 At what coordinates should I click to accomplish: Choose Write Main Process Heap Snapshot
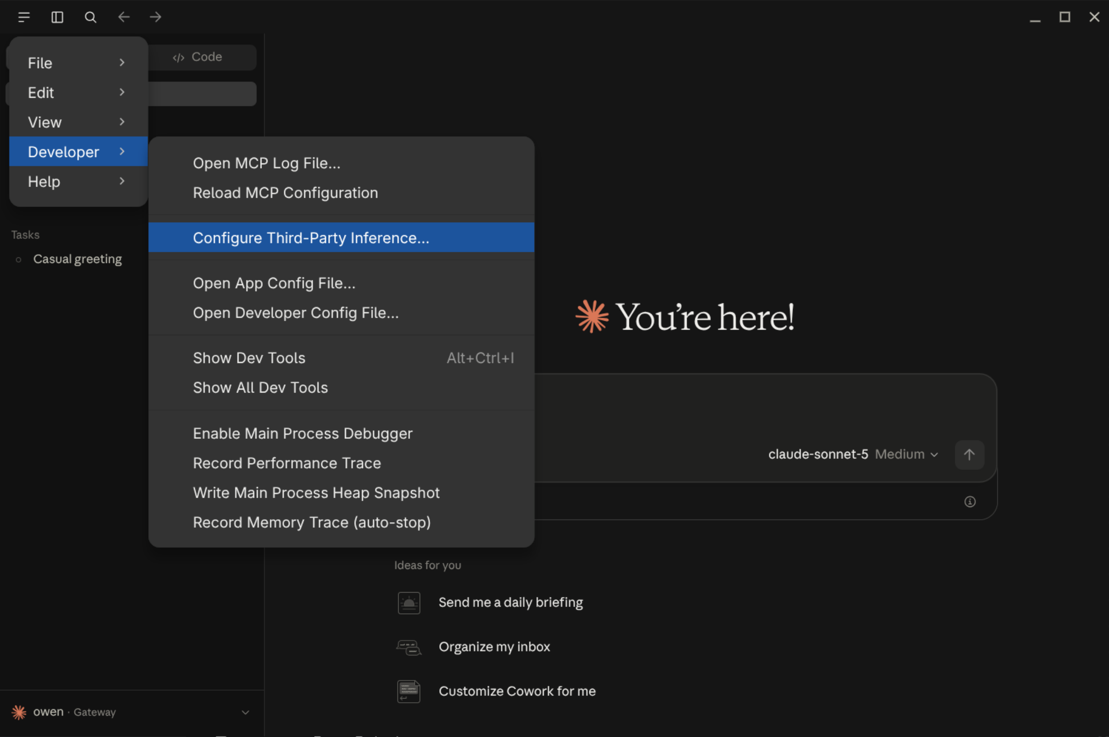pos(341,493)
